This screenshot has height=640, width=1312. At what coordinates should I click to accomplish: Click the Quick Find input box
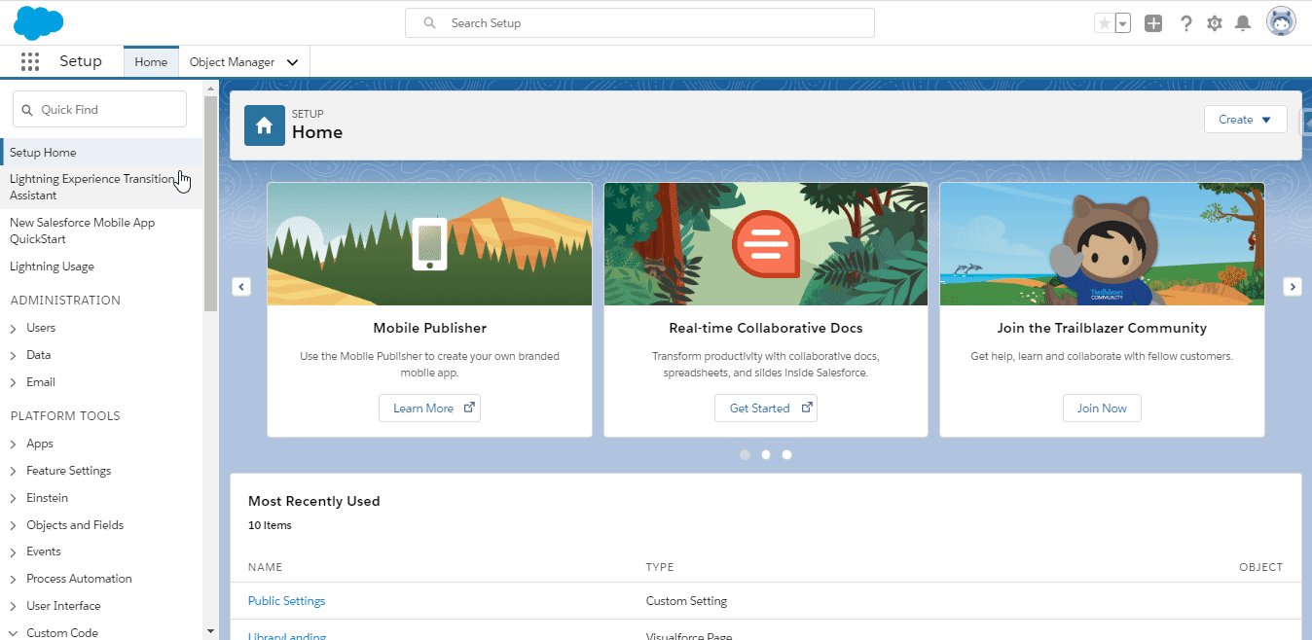(x=99, y=109)
